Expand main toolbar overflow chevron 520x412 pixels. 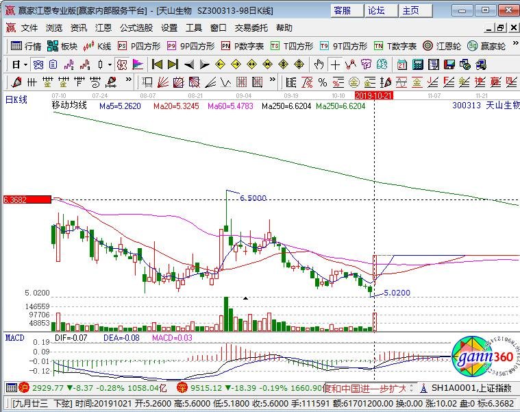[515, 43]
